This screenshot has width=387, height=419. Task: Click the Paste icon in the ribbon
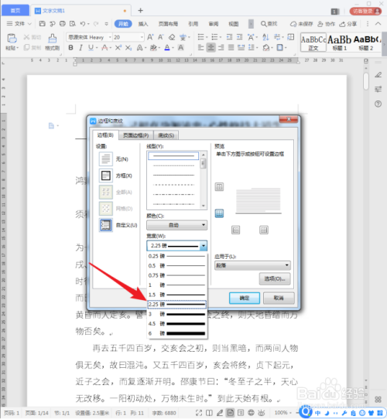click(x=12, y=39)
